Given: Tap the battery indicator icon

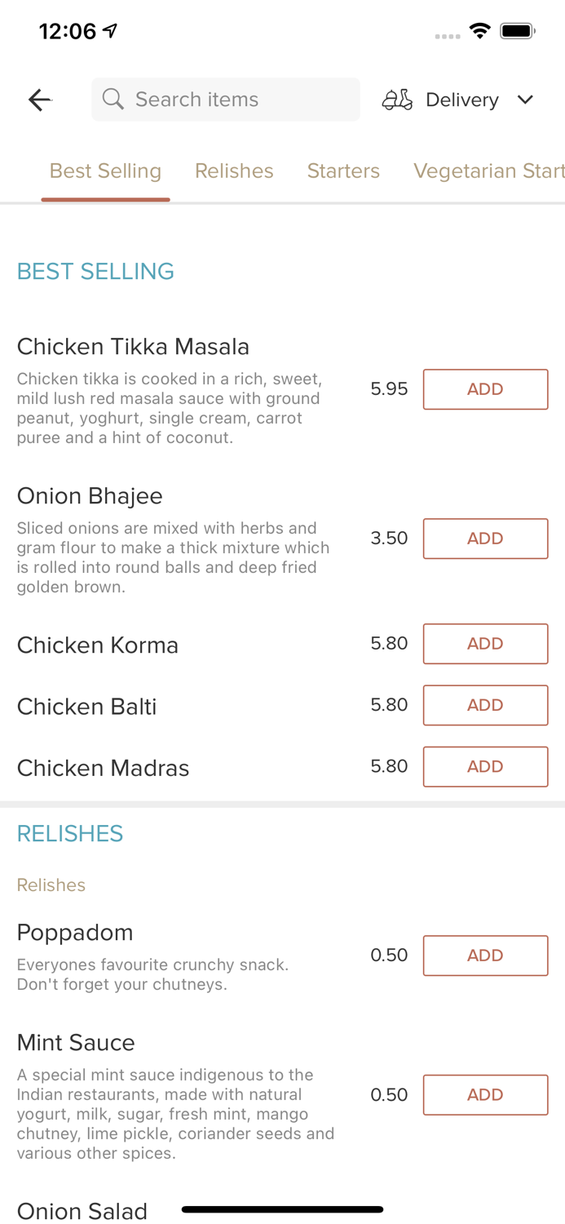Looking at the screenshot, I should click(517, 30).
